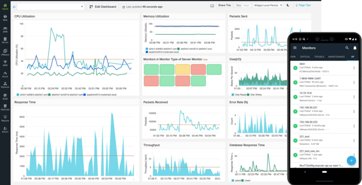
Task: Click the phone Monitors search icon
Action: 347,48
